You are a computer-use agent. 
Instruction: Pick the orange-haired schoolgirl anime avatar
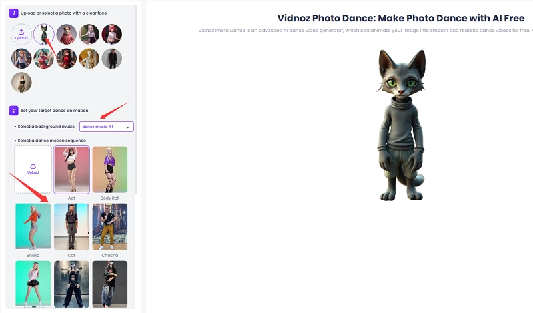[21, 59]
